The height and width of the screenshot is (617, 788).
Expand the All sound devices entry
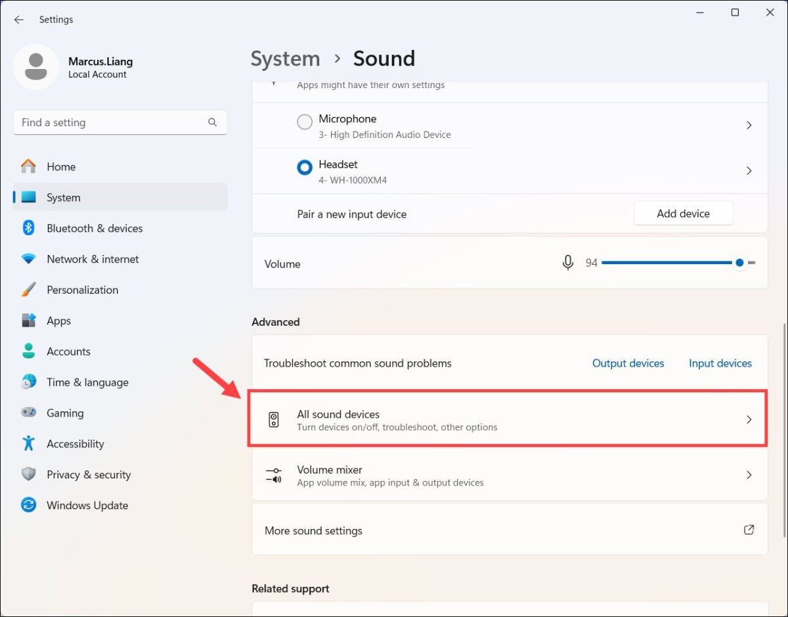pyautogui.click(x=509, y=419)
